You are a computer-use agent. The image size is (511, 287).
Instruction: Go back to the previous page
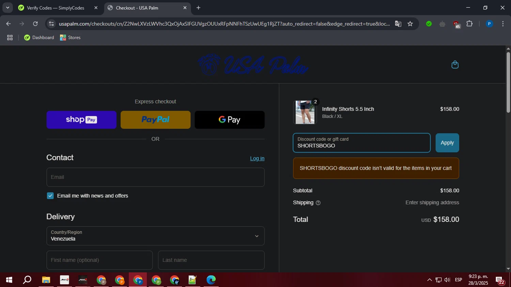point(9,24)
